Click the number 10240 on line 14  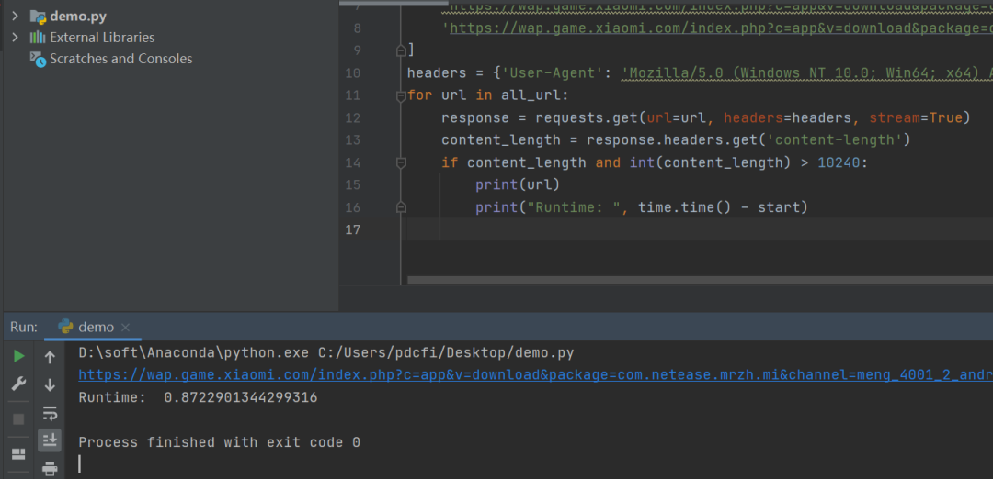pyautogui.click(x=839, y=162)
